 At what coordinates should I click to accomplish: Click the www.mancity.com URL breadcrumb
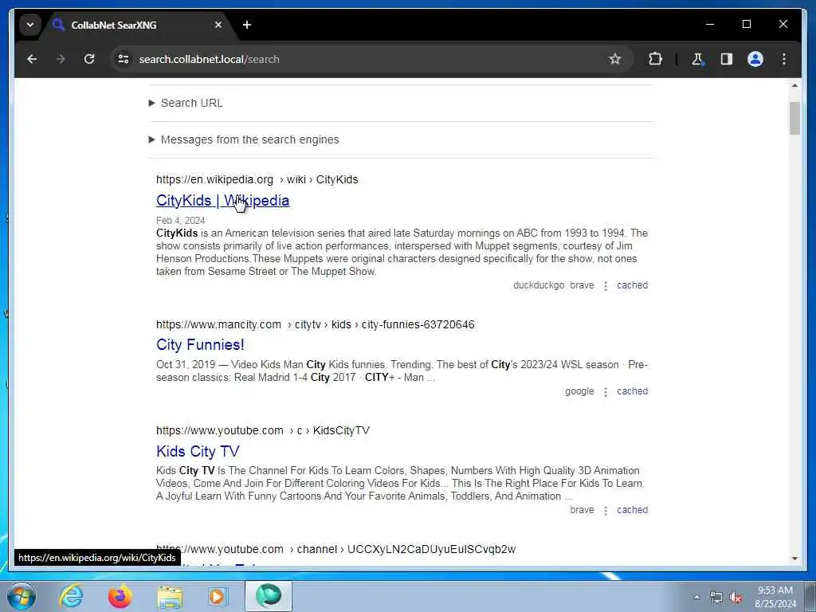[x=316, y=325]
